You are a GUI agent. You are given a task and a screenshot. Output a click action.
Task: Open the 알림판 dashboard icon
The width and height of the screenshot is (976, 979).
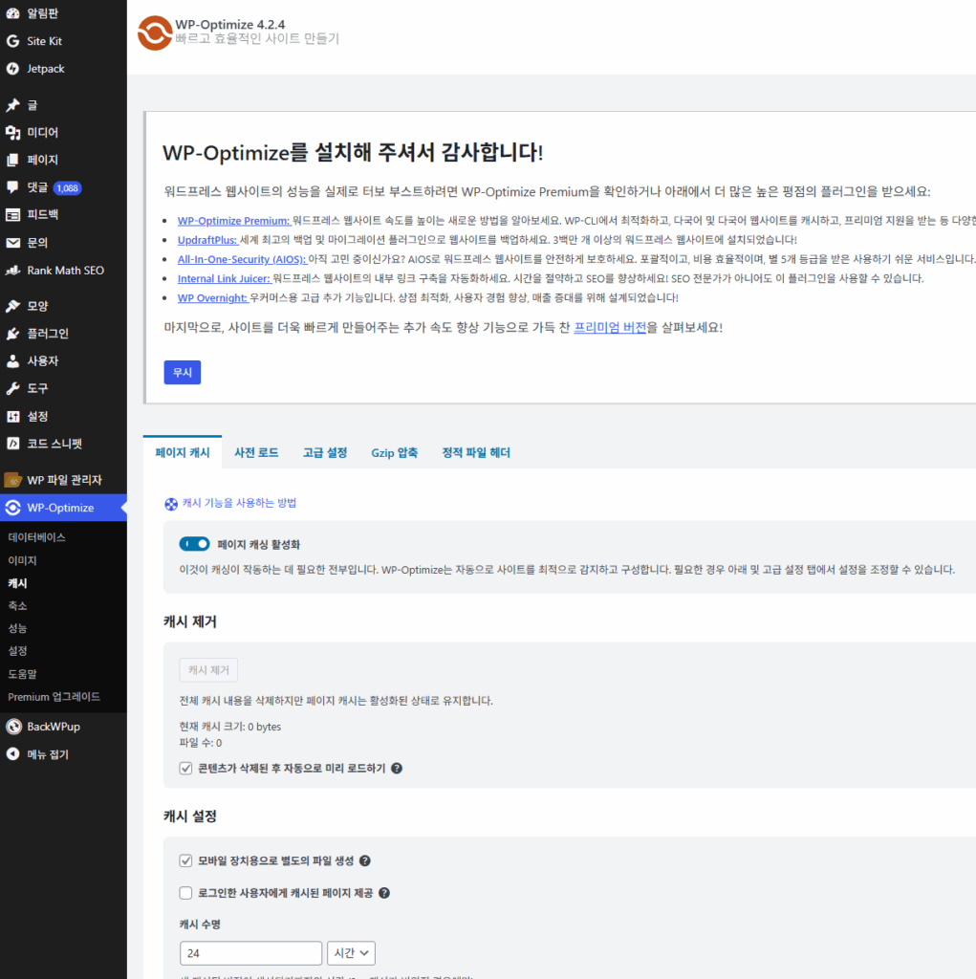pyautogui.click(x=12, y=13)
